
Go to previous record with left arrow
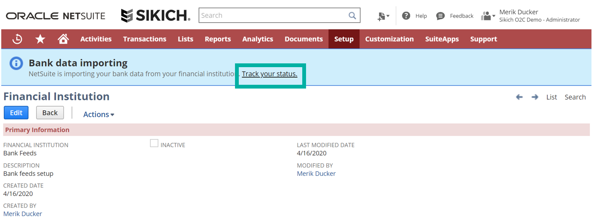pyautogui.click(x=519, y=97)
